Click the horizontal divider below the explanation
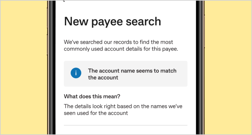Image resolution: width=252 pixels, height=135 pixels. click(125, 125)
